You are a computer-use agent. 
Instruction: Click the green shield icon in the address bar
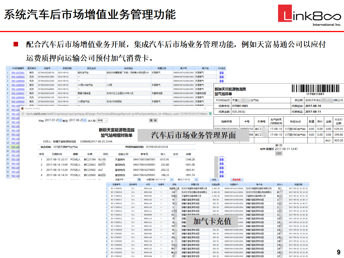click(210, 114)
